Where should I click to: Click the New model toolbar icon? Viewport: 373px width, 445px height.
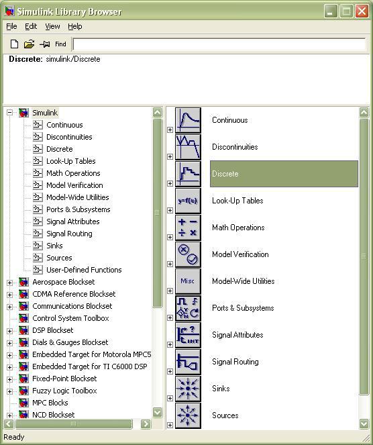pyautogui.click(x=14, y=44)
